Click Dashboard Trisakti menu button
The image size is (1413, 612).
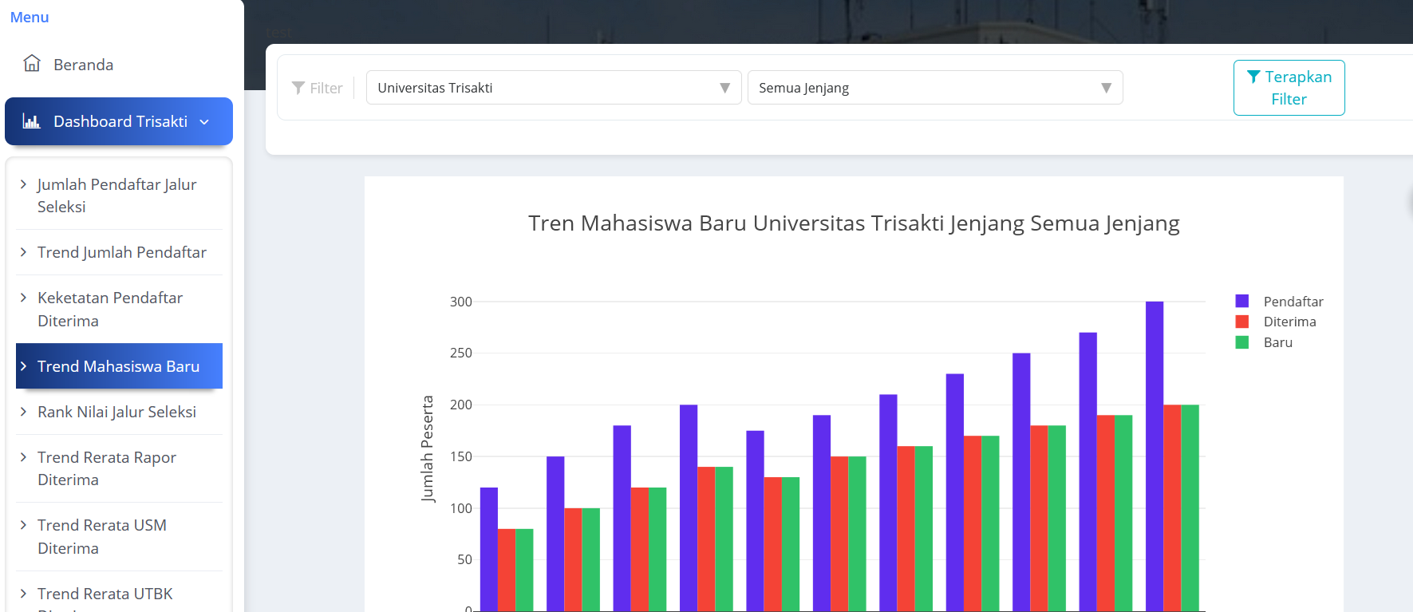click(x=119, y=121)
